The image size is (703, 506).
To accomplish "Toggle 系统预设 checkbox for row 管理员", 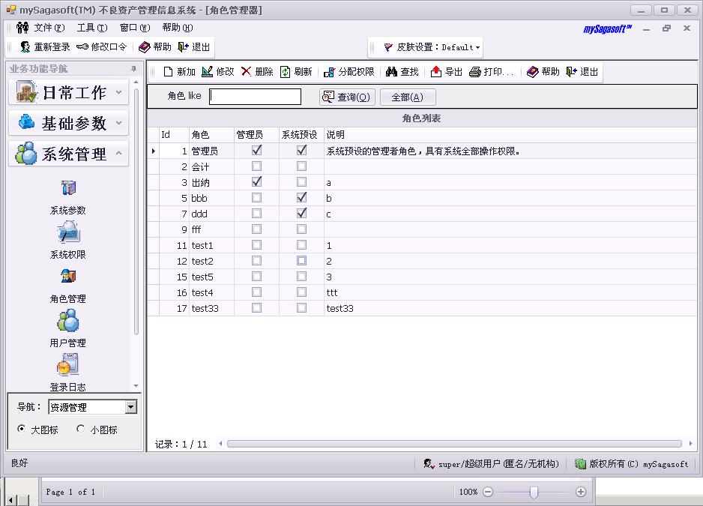I will pyautogui.click(x=302, y=151).
